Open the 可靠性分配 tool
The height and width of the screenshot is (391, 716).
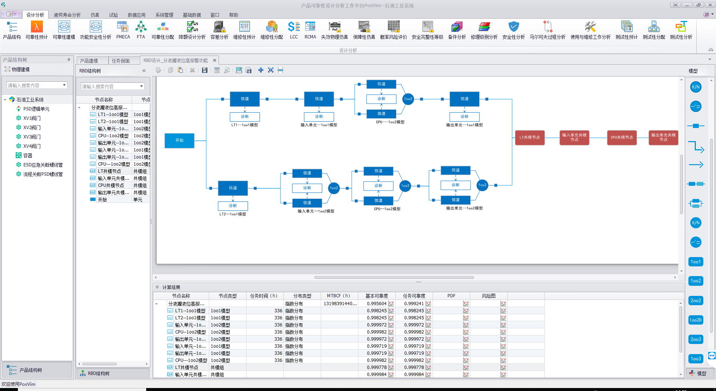coord(163,30)
